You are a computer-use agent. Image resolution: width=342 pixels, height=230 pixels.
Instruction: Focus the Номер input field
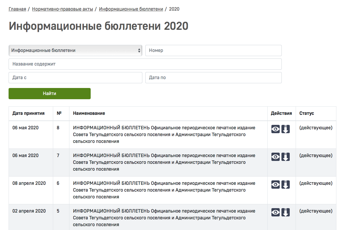click(x=214, y=50)
